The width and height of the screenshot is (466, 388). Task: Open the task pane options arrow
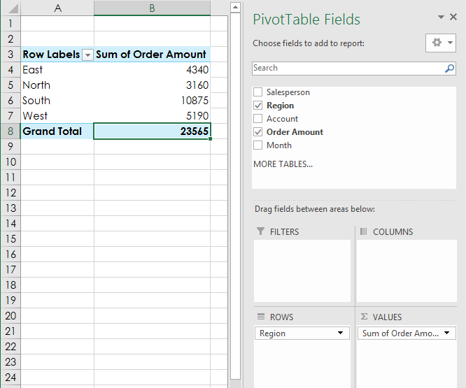click(441, 17)
